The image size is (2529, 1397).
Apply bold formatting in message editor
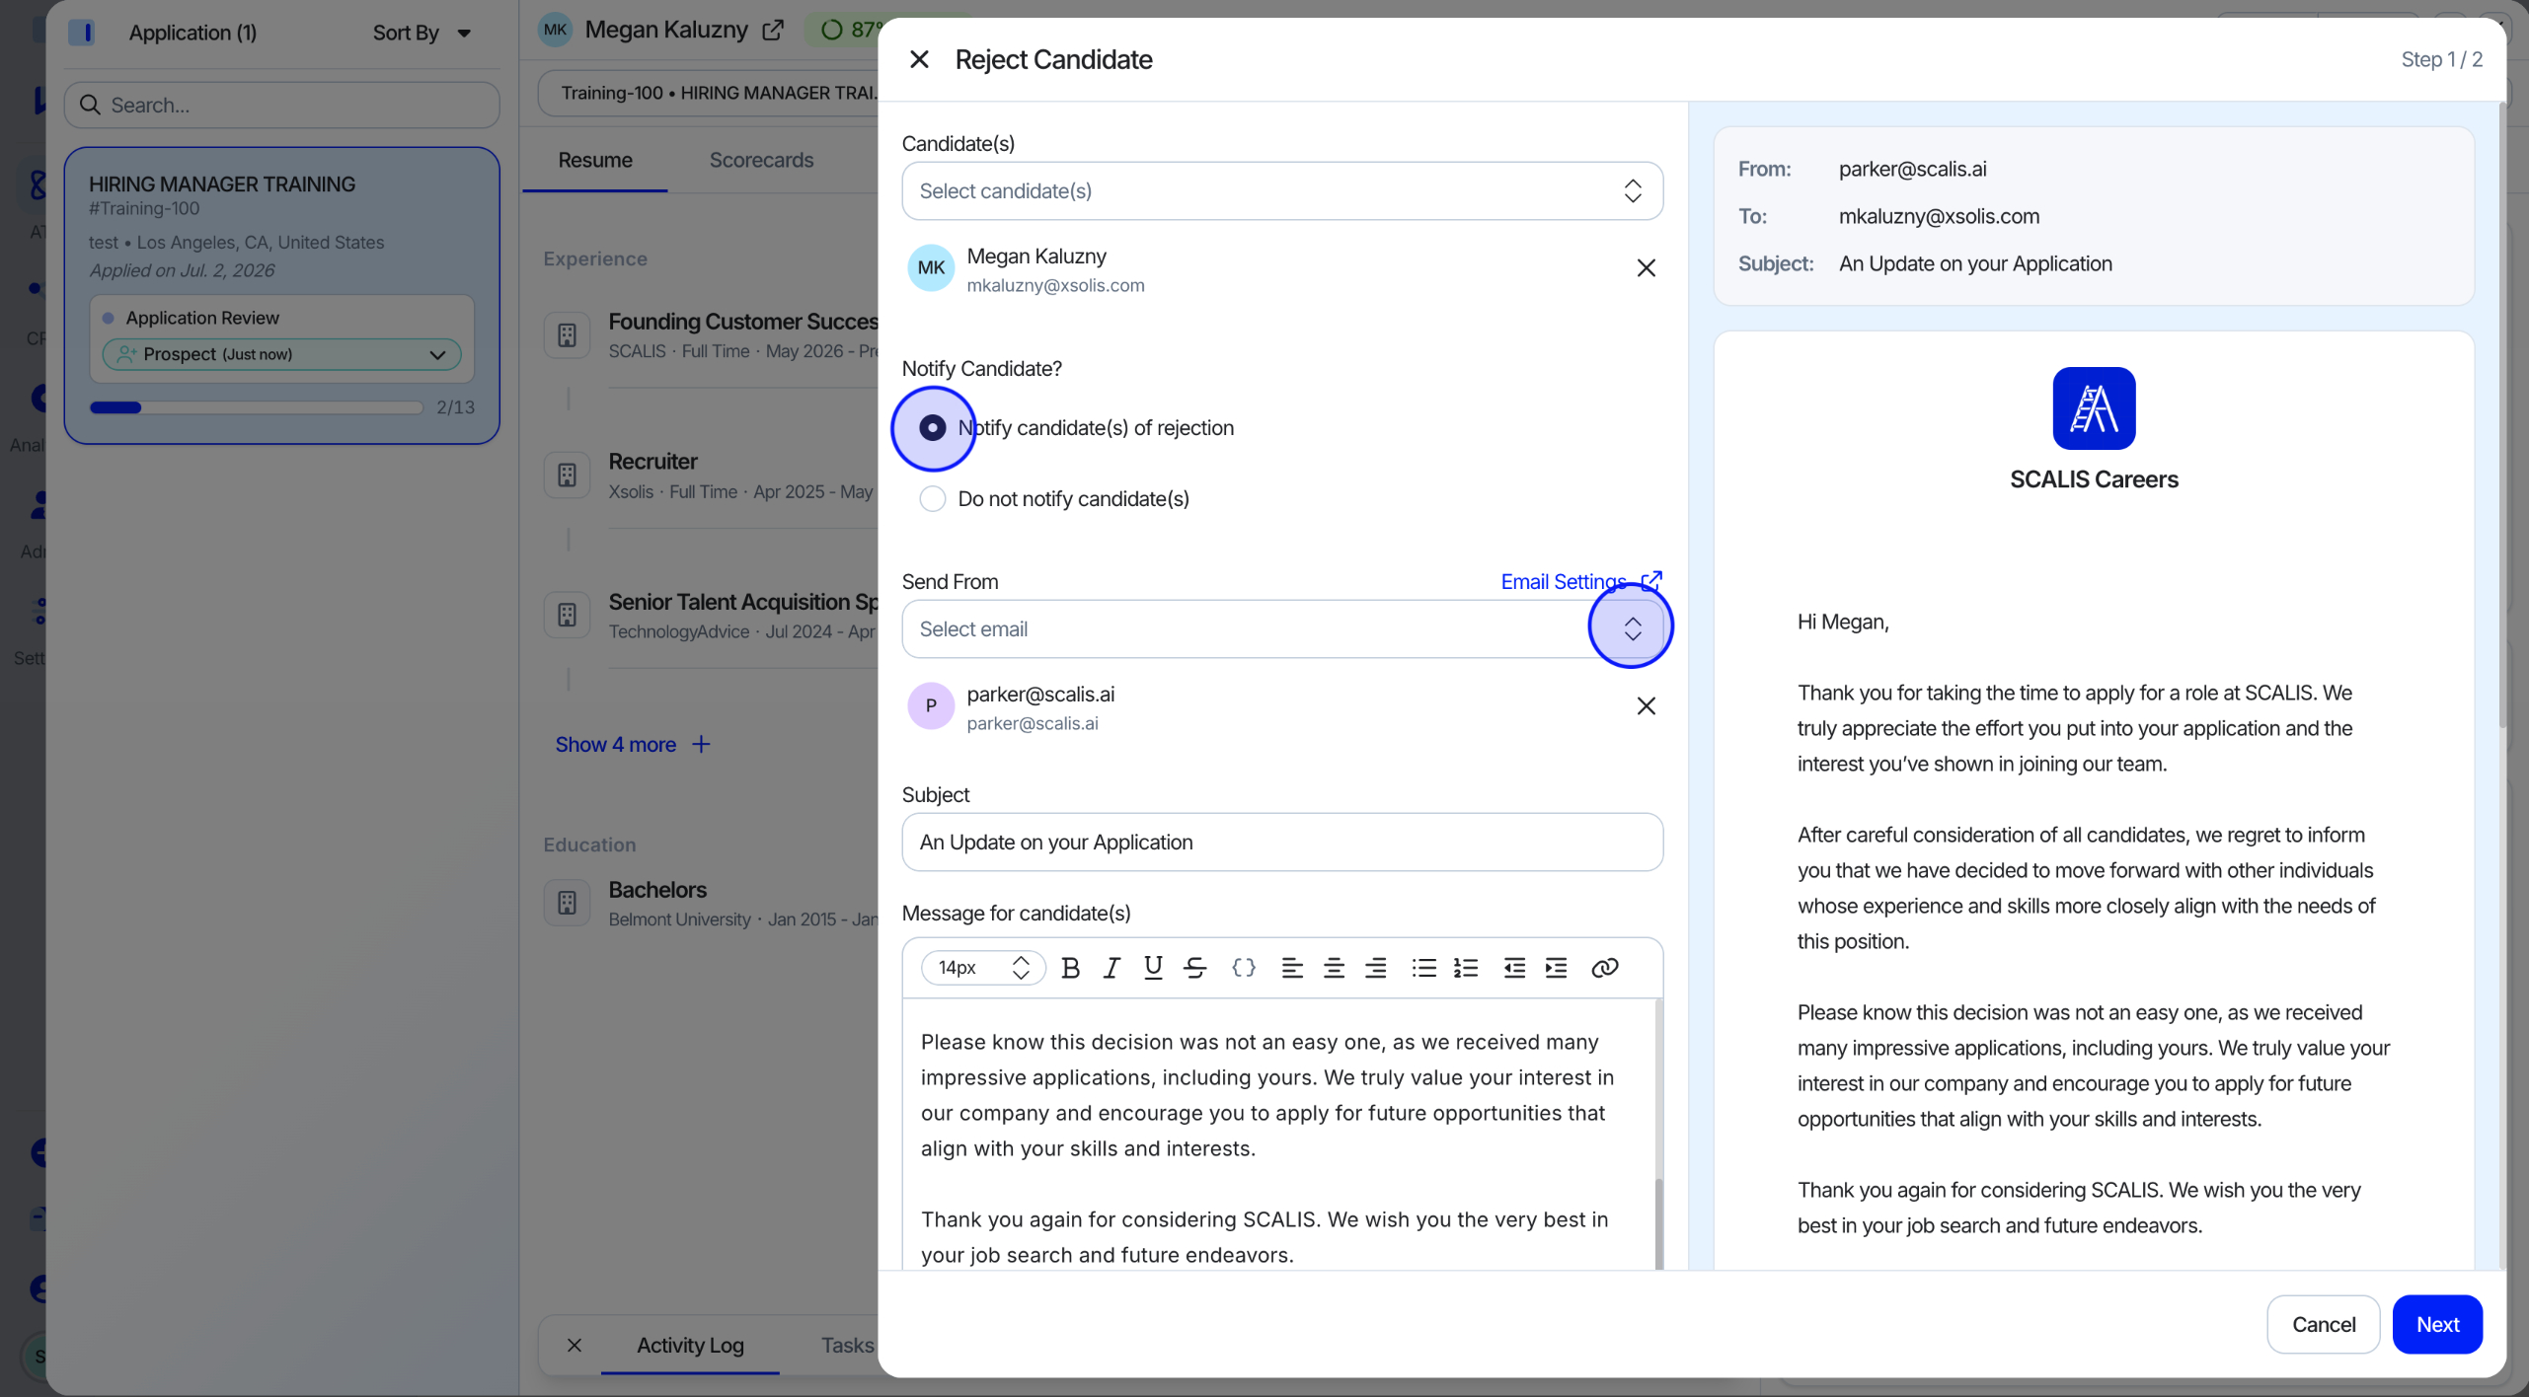[x=1070, y=968]
